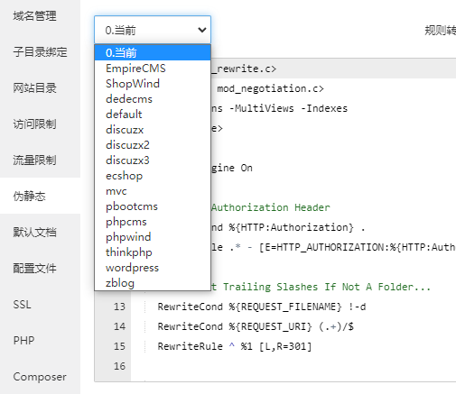
Task: Click the %{HTTP:Authorization} condition line
Action: click(288, 227)
